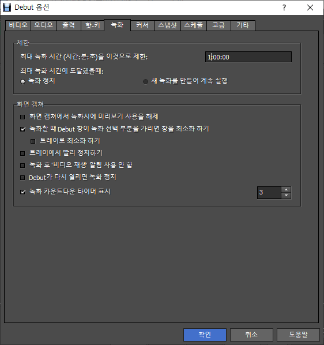Click the title bar question mark help
The height and width of the screenshot is (345, 324).
tap(284, 7)
